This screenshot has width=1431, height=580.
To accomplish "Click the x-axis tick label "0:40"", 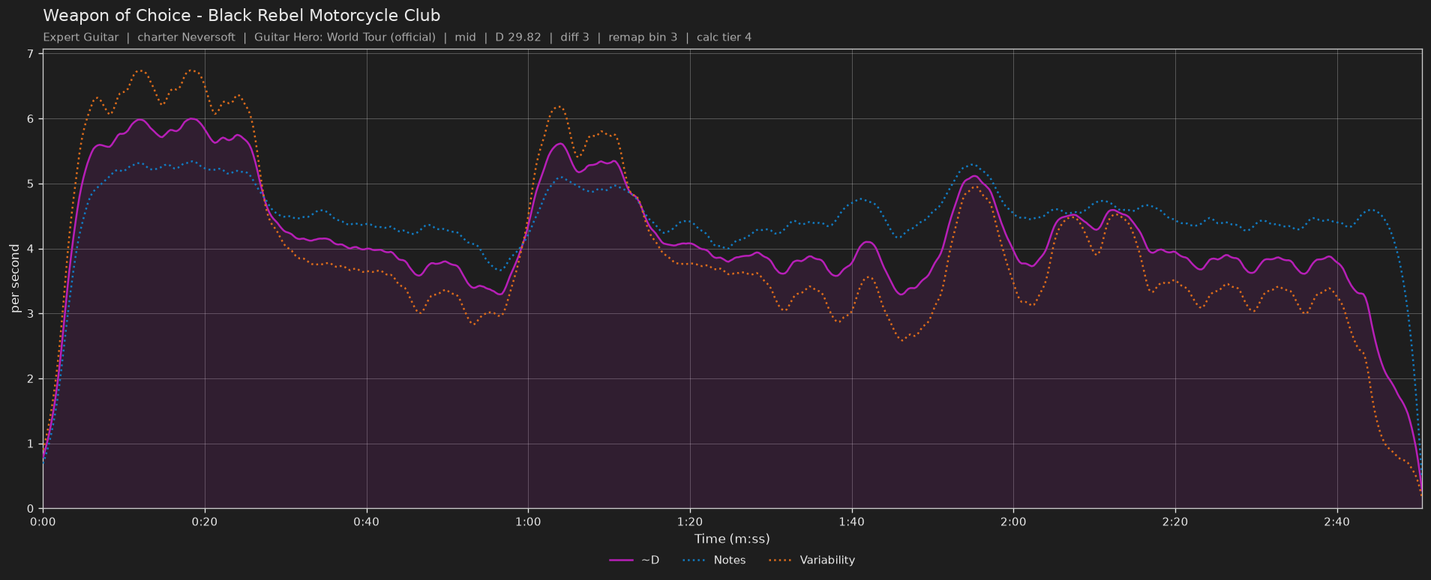I will (367, 522).
